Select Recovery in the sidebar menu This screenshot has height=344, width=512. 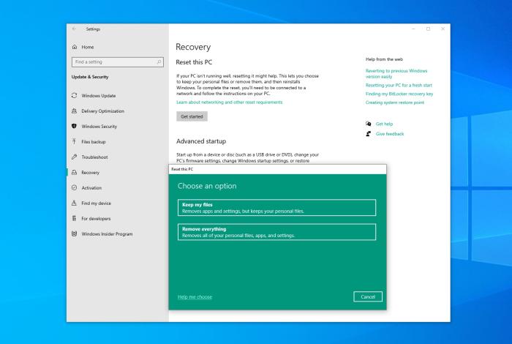pyautogui.click(x=91, y=173)
